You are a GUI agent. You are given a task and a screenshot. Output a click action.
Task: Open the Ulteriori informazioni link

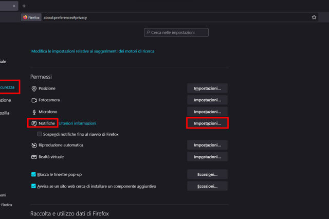78,123
